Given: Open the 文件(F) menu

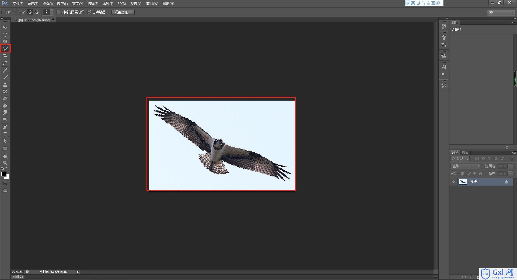Looking at the screenshot, I should [x=18, y=4].
